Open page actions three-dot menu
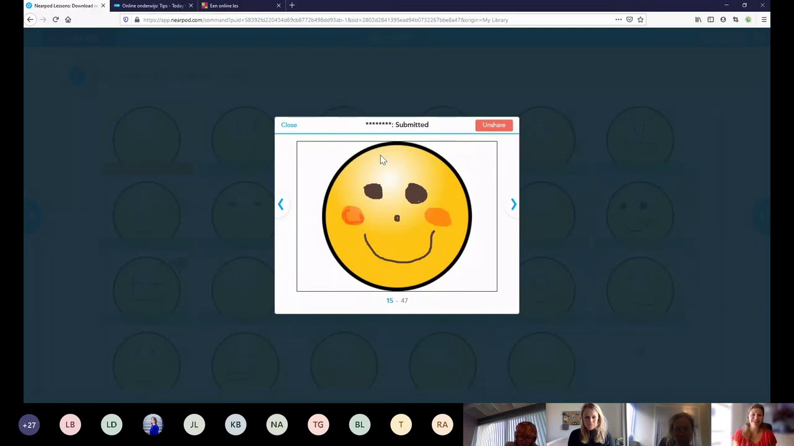This screenshot has width=794, height=446. [618, 20]
